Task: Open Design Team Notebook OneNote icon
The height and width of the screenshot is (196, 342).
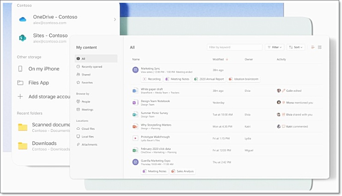Action: 135,103
